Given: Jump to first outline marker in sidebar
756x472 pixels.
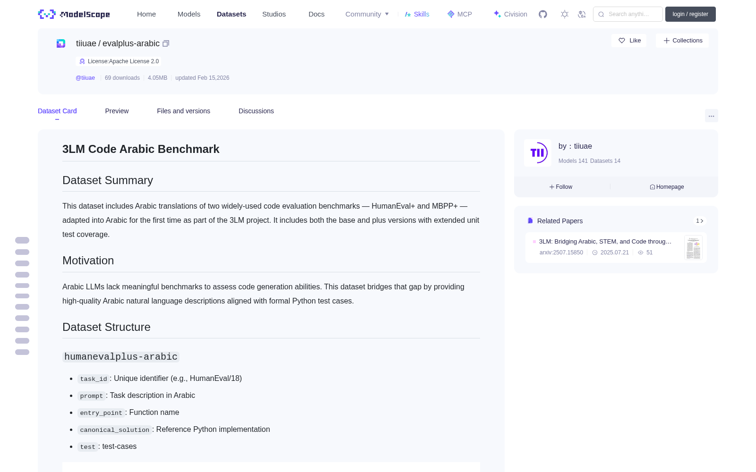Looking at the screenshot, I should [22, 240].
